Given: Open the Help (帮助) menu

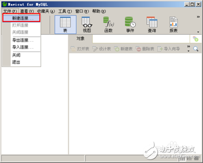Looking at the screenshot, I should [99, 11].
